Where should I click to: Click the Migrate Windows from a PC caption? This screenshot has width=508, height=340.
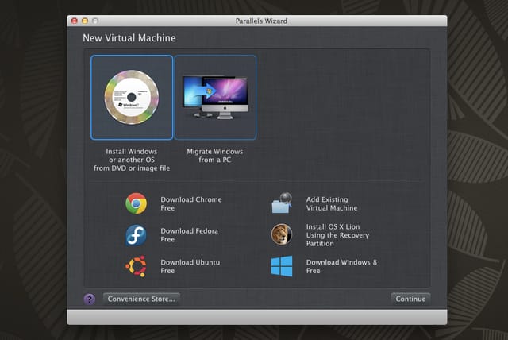point(215,156)
